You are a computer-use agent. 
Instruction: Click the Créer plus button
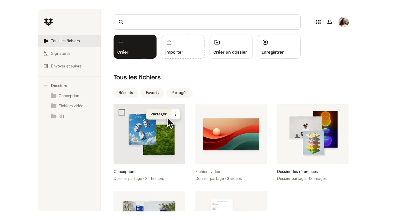click(135, 46)
